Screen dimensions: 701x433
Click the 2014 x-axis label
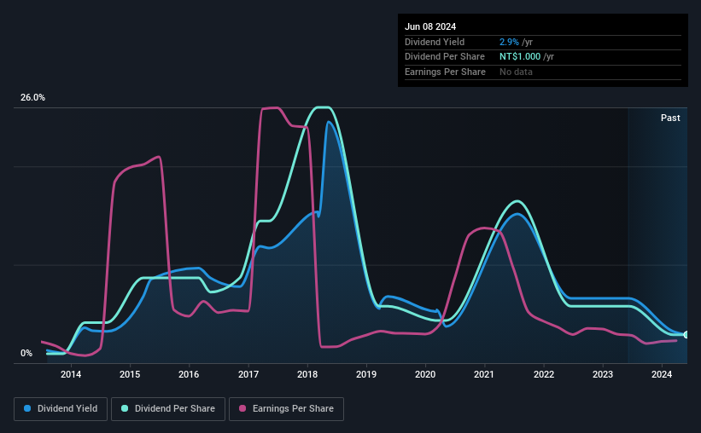pos(71,374)
